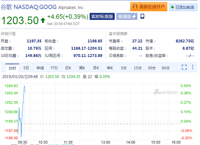
Task: Select the 周K chart tab
Action: [x=82, y=68]
